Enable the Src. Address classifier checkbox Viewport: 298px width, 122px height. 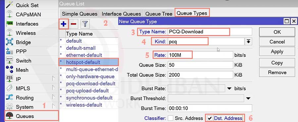pos(171,118)
